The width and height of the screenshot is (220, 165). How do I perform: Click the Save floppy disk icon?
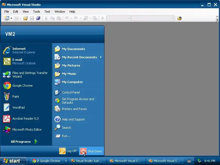tap(32, 18)
